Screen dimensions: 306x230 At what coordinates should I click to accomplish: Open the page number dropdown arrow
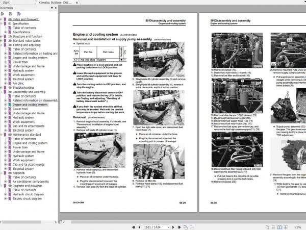point(168,227)
